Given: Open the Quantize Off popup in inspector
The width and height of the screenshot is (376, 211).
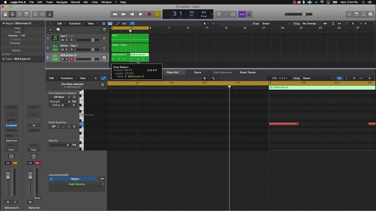Looking at the screenshot, I should click(x=33, y=35).
